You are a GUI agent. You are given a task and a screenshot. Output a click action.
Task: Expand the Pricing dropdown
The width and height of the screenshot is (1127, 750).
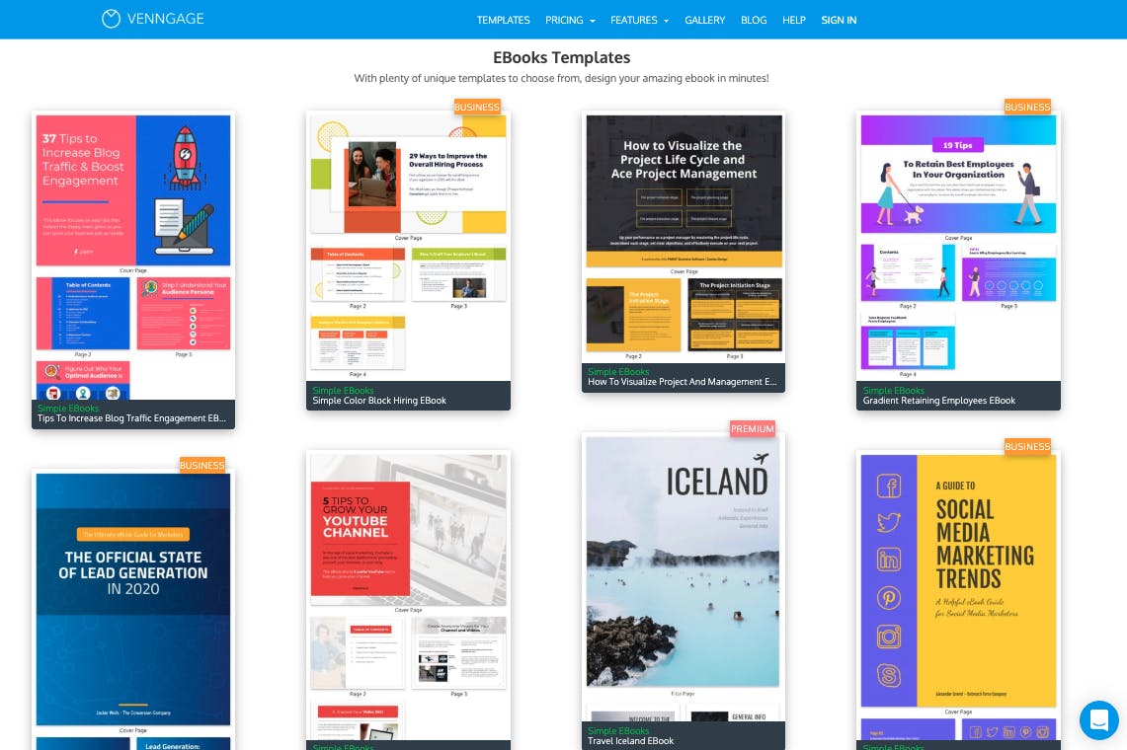(x=570, y=20)
